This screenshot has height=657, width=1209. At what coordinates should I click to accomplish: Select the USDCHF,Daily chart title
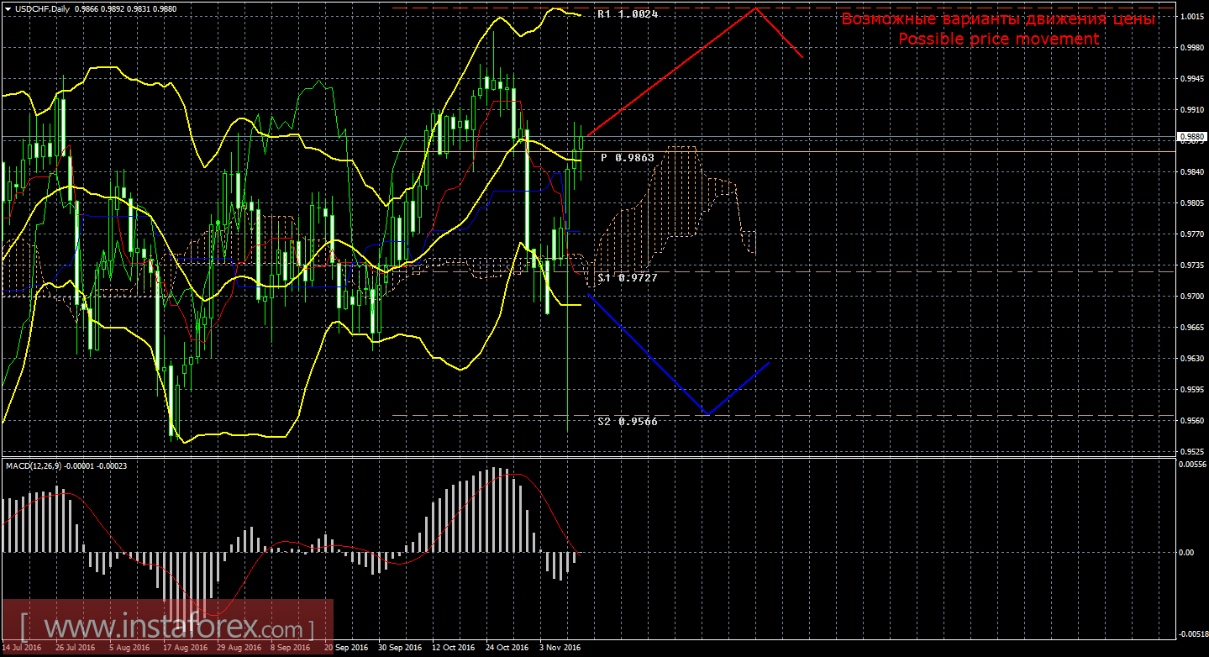point(41,8)
